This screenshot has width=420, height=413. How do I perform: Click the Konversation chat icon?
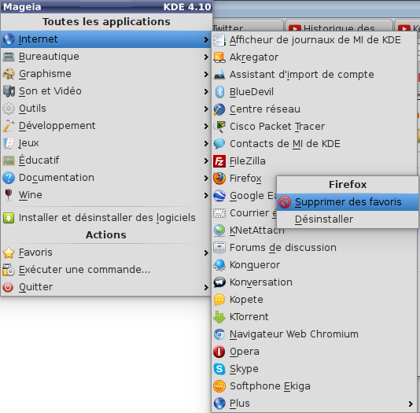tap(219, 282)
